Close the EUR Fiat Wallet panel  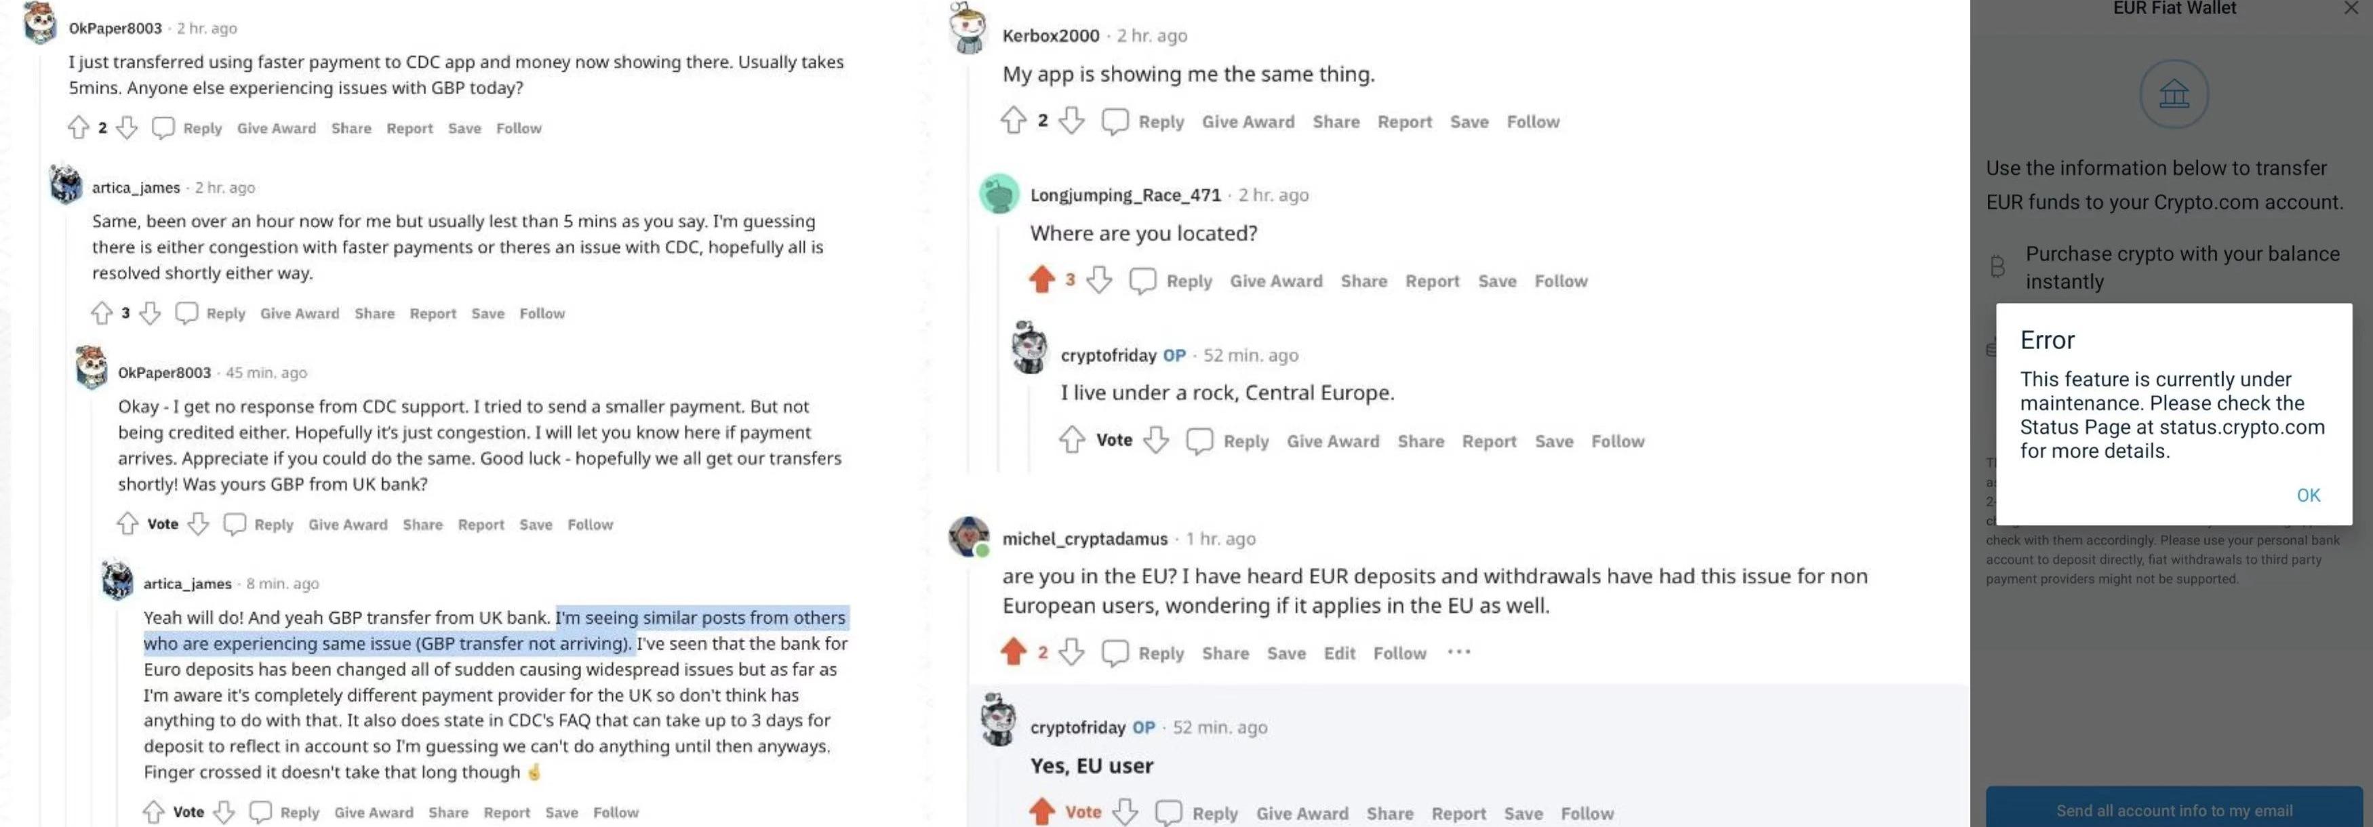coord(2352,8)
